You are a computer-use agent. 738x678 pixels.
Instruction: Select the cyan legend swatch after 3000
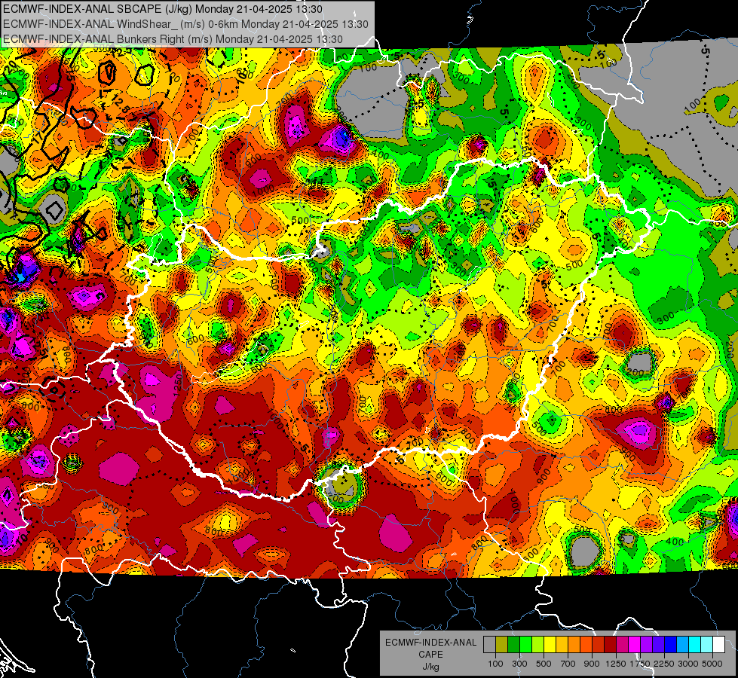pyautogui.click(x=695, y=644)
